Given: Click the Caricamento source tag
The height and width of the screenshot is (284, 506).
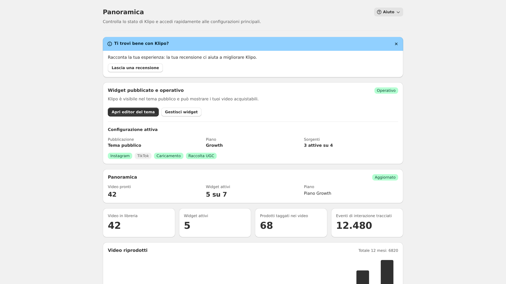Looking at the screenshot, I should [169, 156].
